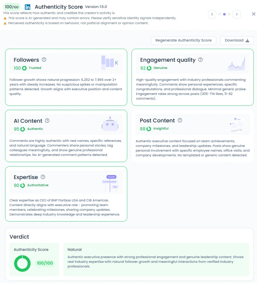Go to next page with right chevron

click(236, 14)
